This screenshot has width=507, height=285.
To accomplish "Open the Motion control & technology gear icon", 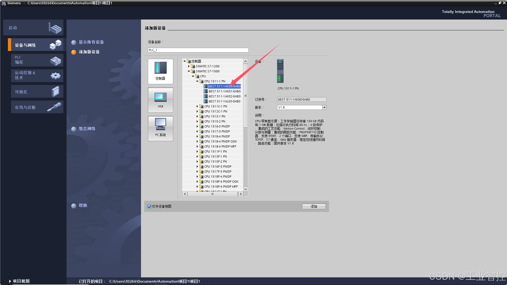I will click(55, 76).
